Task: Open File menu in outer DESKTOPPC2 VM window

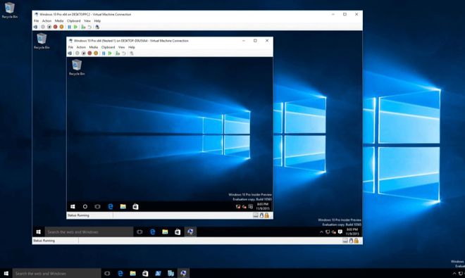Action: 36,20
